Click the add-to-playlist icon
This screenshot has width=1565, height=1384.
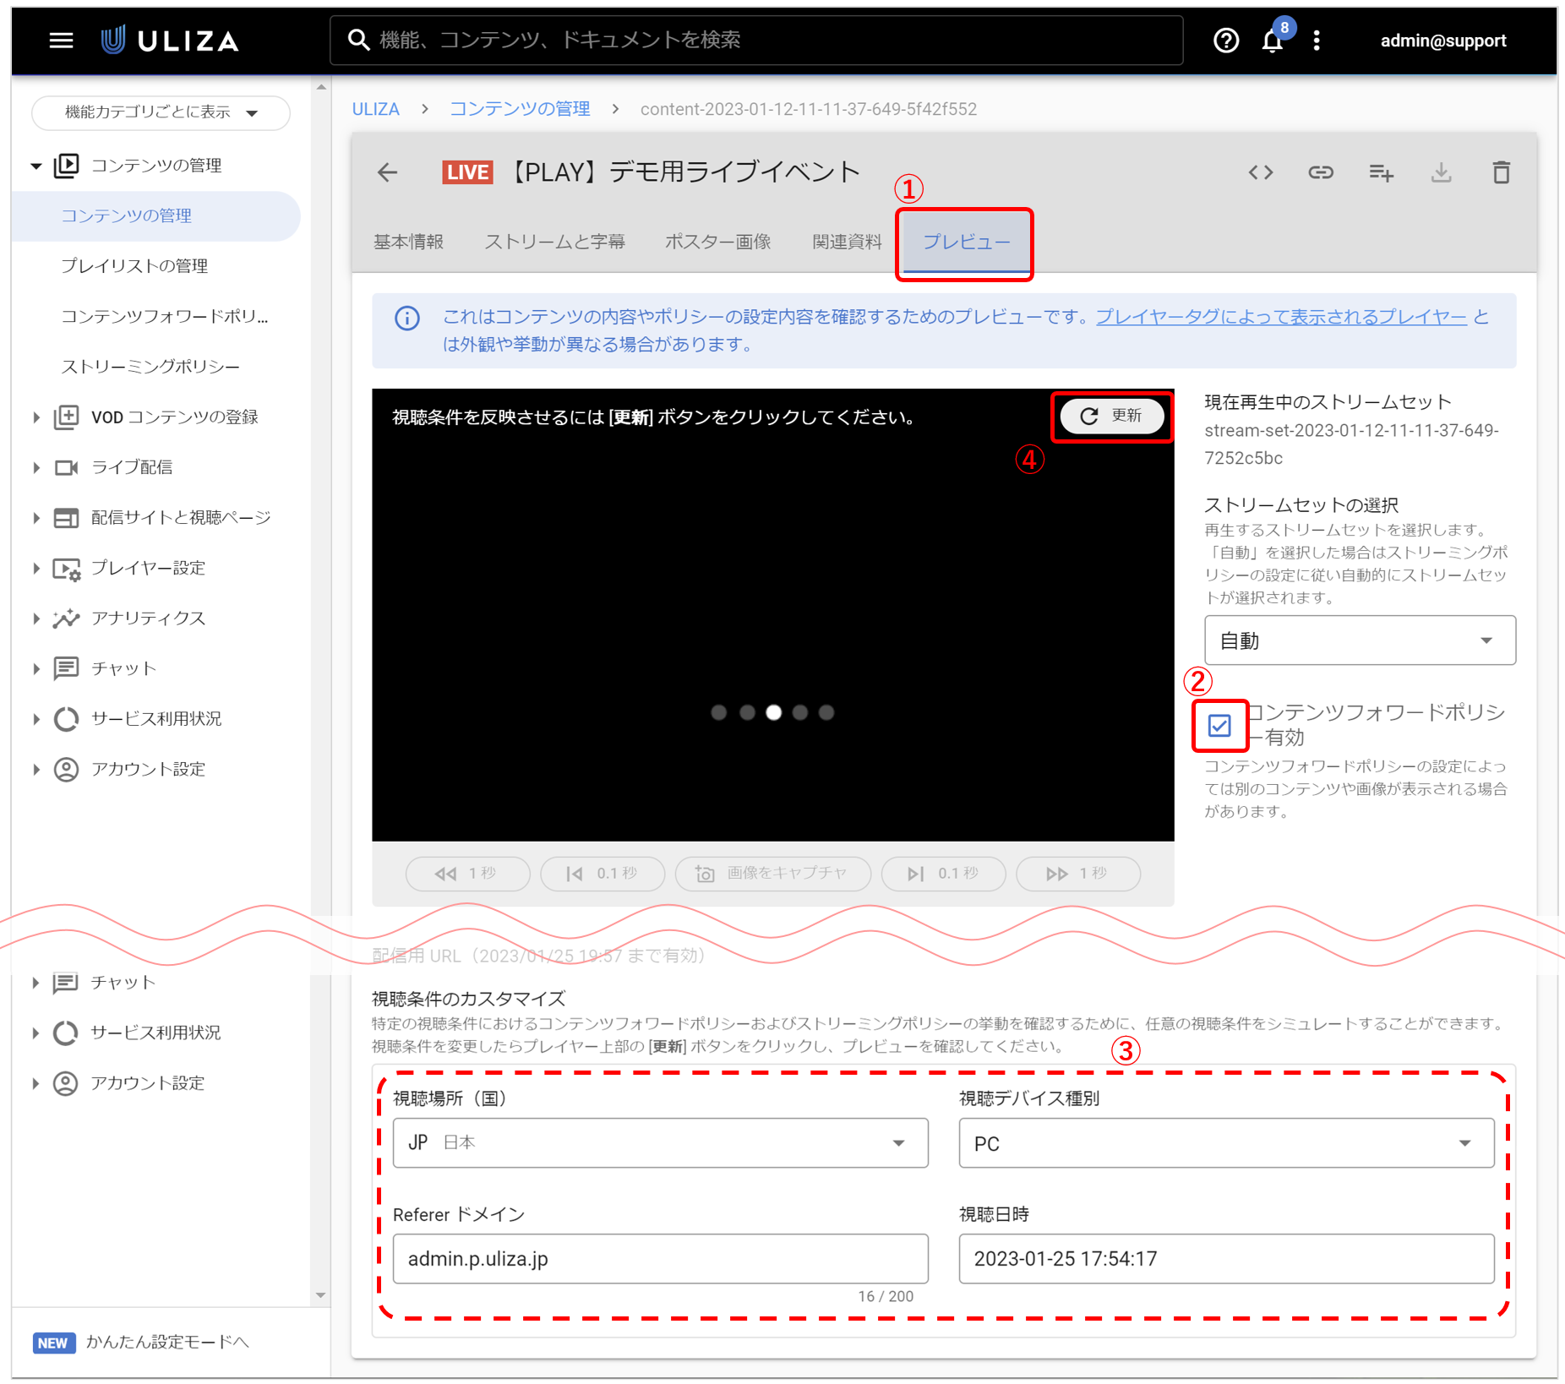tap(1381, 172)
